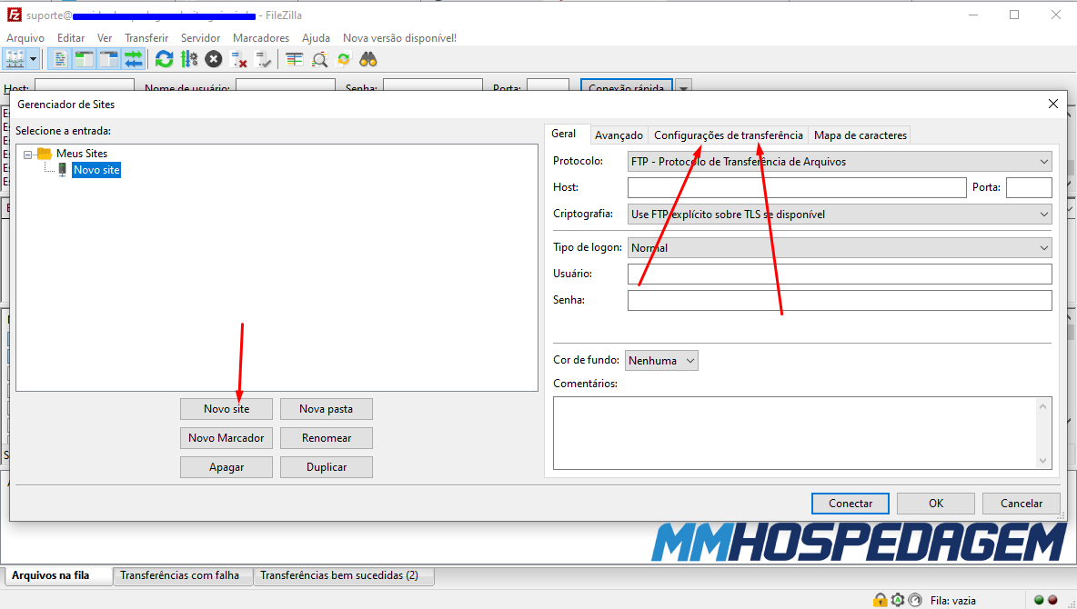Collapse the Meus Sites tree node

(27, 155)
